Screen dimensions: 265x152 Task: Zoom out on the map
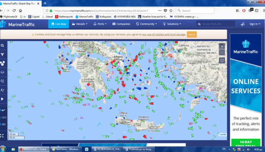click(x=222, y=52)
